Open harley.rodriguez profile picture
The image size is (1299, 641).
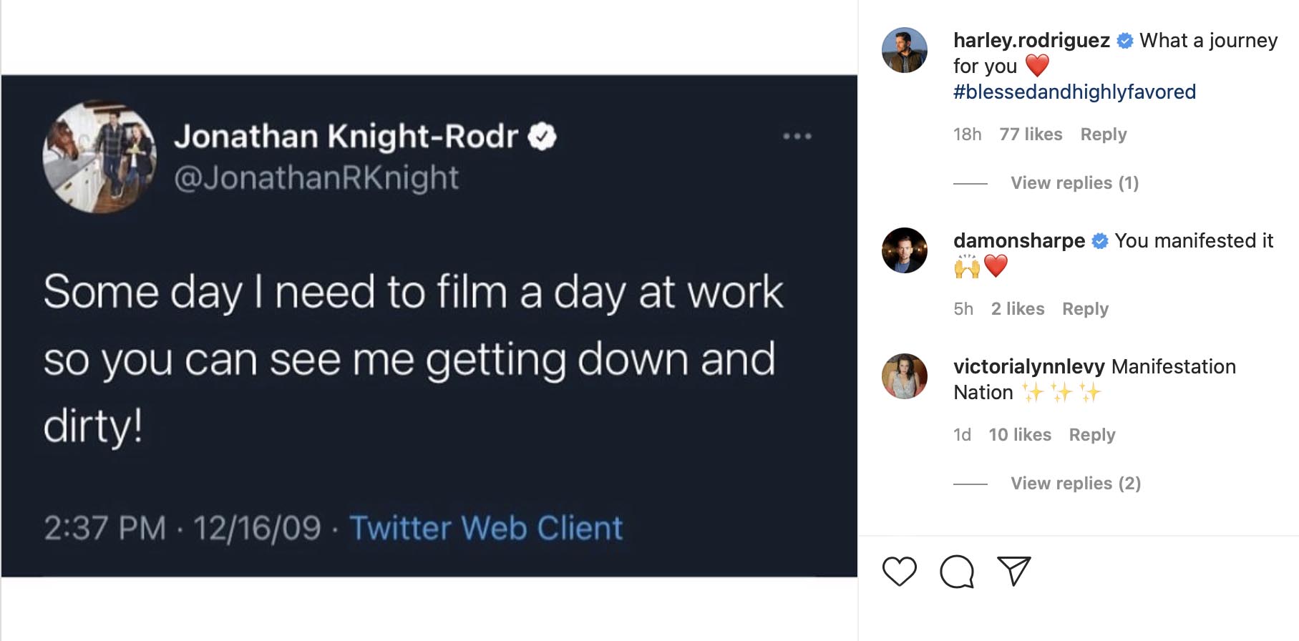click(x=905, y=50)
